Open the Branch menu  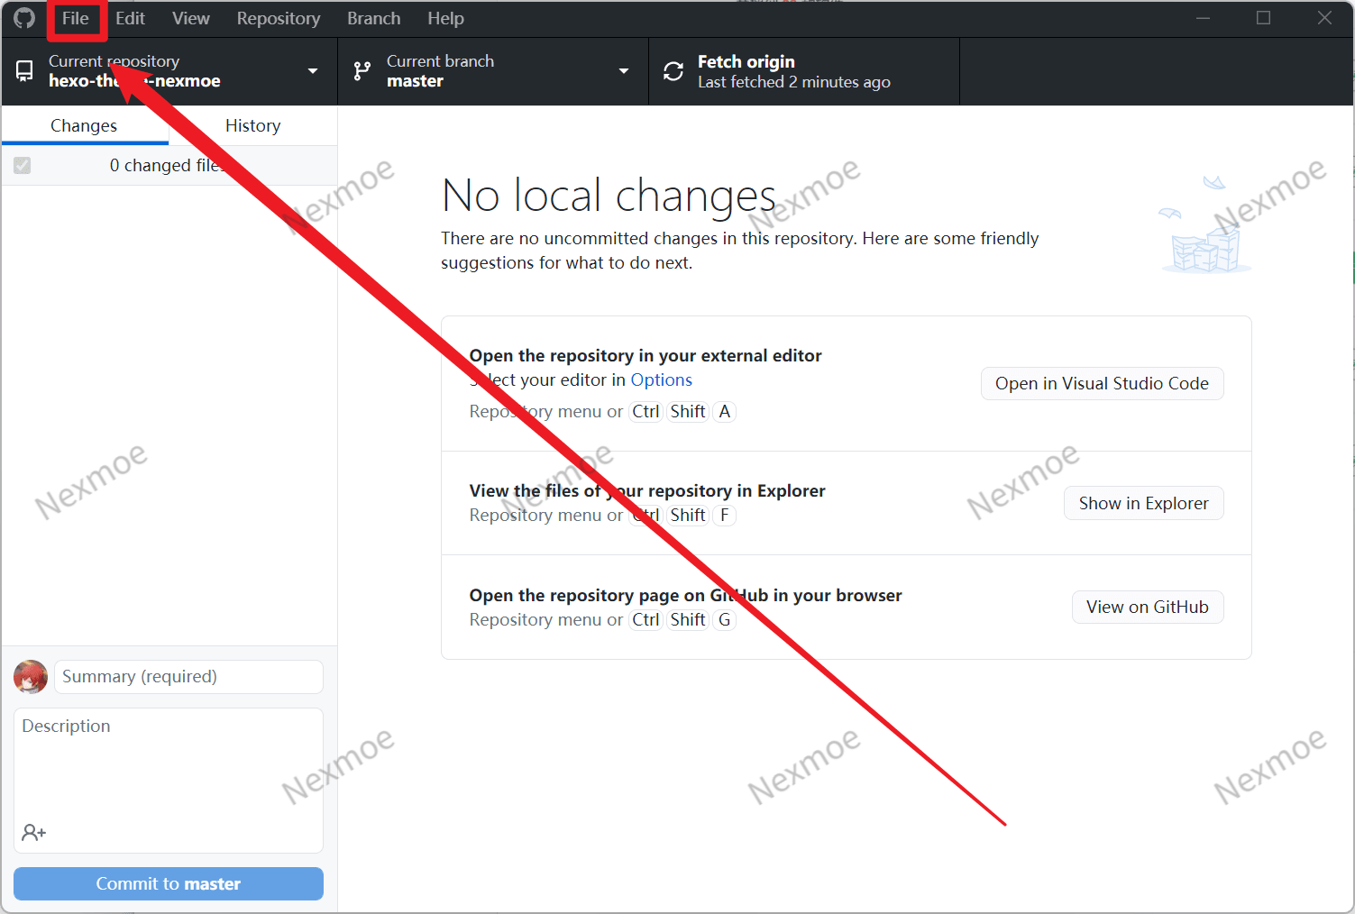(x=373, y=19)
